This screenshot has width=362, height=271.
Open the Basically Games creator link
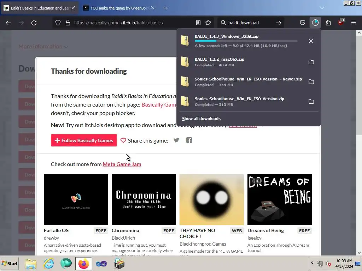[x=159, y=104]
